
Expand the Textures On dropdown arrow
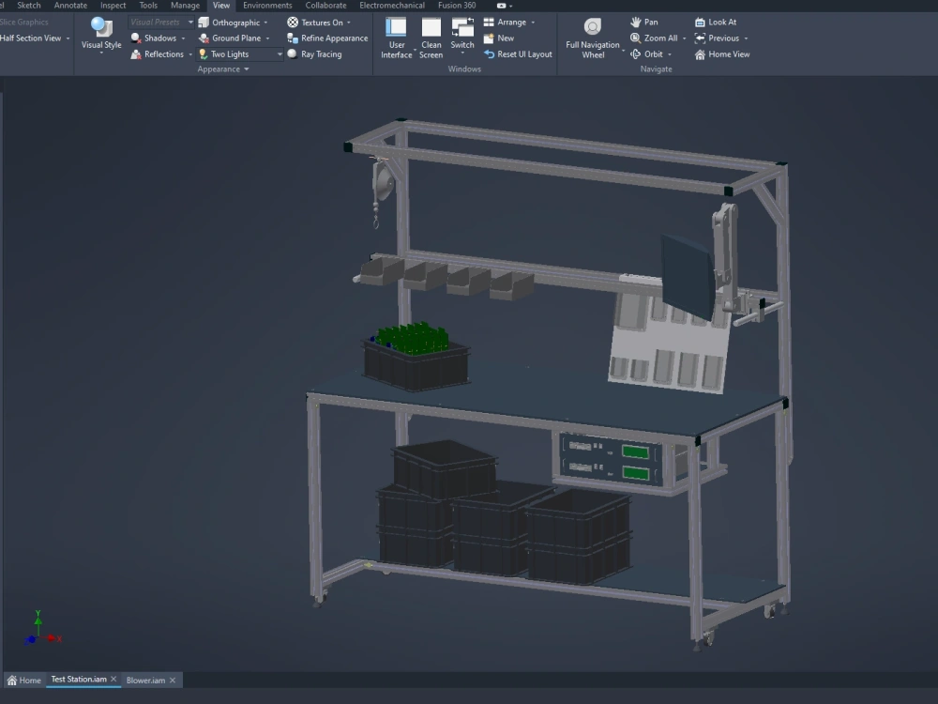pos(349,23)
